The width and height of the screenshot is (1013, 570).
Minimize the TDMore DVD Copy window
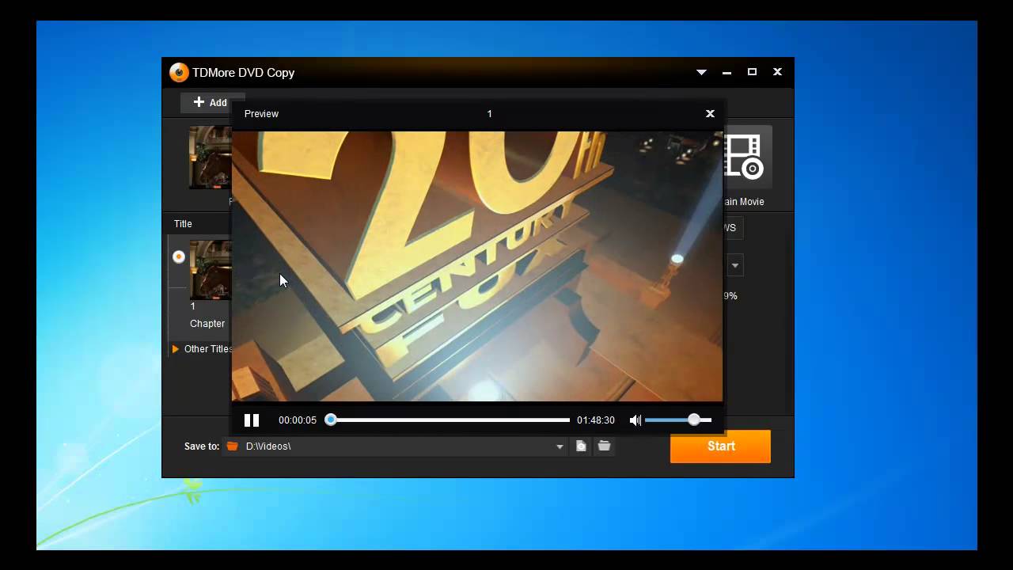pos(727,72)
